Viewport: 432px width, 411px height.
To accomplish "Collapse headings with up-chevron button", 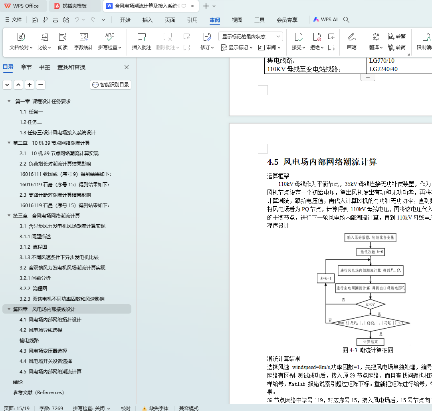I will pos(18,85).
